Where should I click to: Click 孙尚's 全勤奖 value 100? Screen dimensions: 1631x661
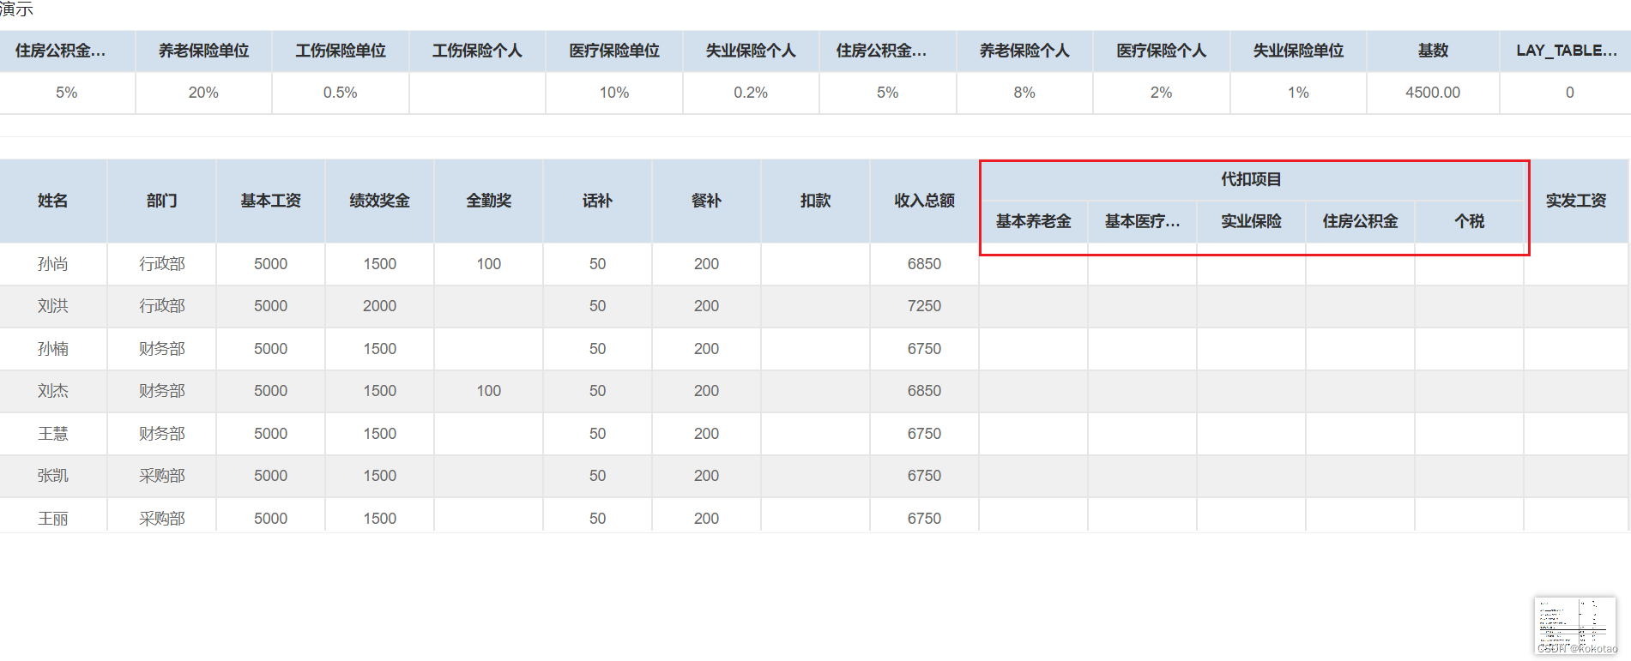click(488, 264)
